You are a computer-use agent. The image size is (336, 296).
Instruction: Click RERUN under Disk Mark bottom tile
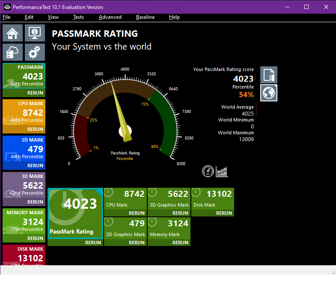pos(213,213)
